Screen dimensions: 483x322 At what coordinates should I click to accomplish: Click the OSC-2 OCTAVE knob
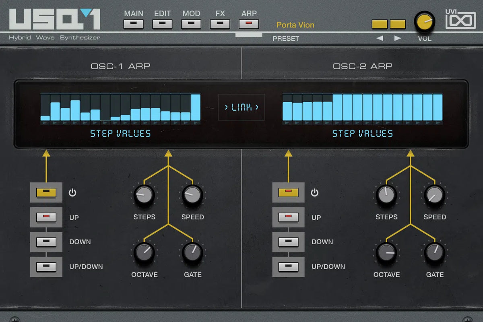coord(387,253)
